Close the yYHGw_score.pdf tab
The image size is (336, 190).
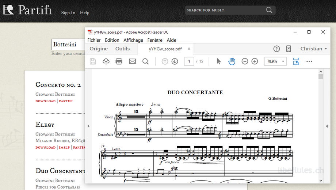tap(189, 49)
